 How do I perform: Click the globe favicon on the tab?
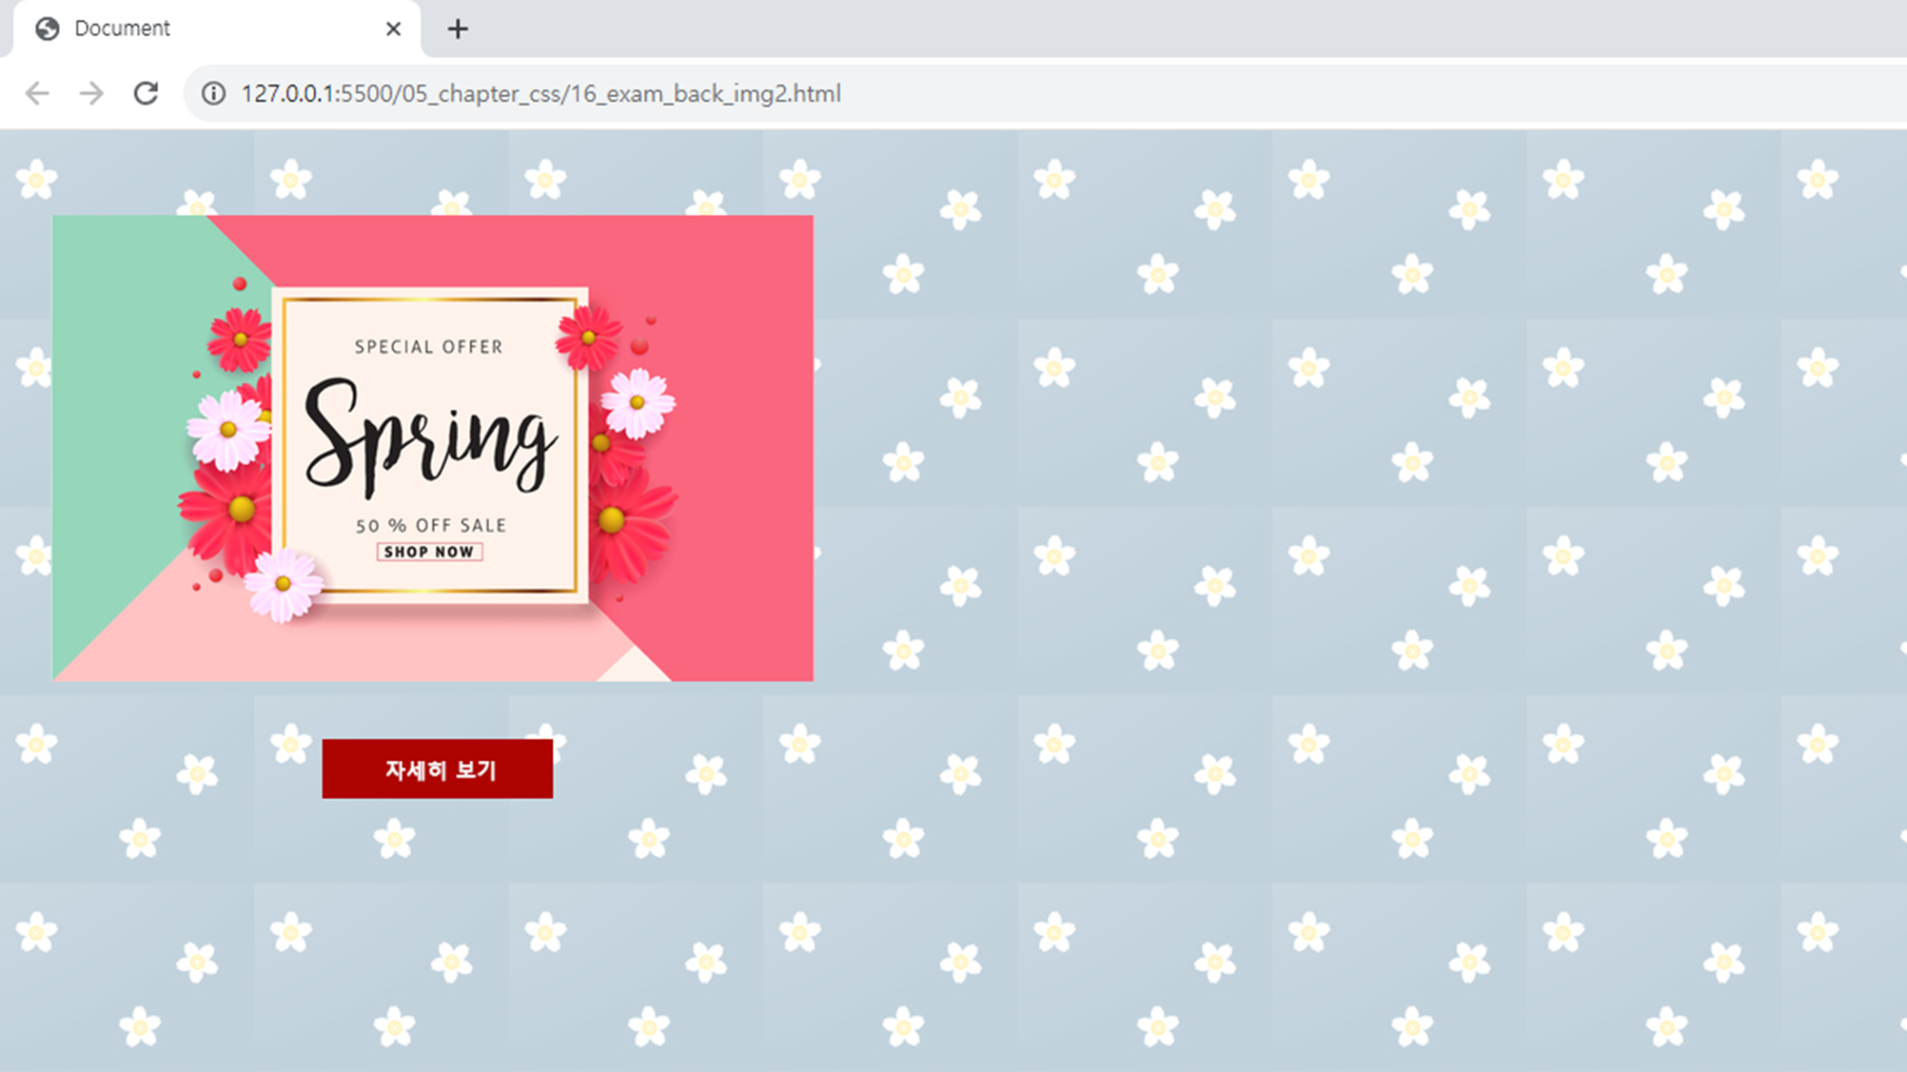pyautogui.click(x=48, y=29)
